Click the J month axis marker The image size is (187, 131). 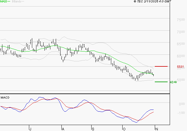(x=30, y=129)
